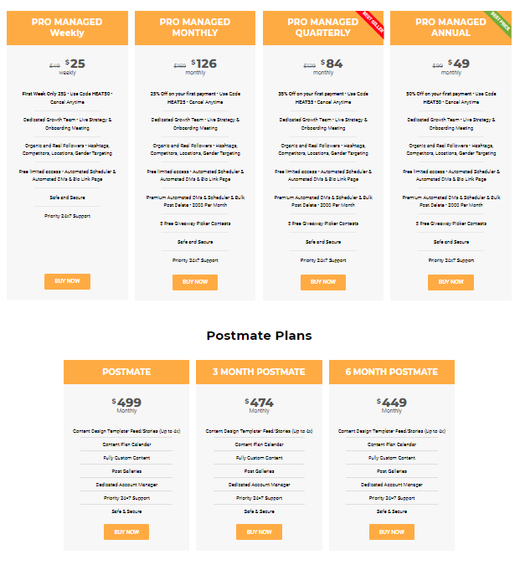Click the red Best Seller ribbon

pyautogui.click(x=372, y=23)
